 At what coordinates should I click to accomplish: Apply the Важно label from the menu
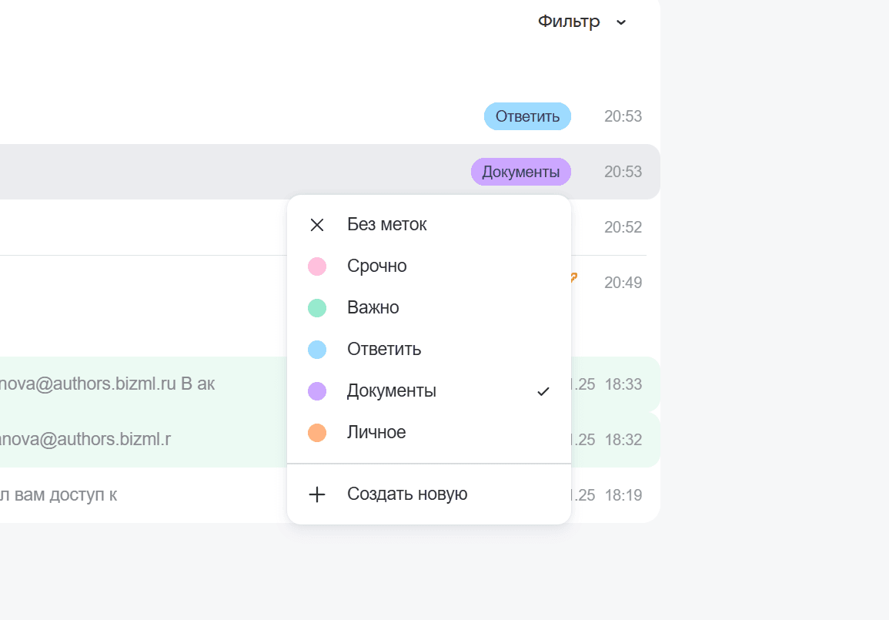pyautogui.click(x=373, y=308)
